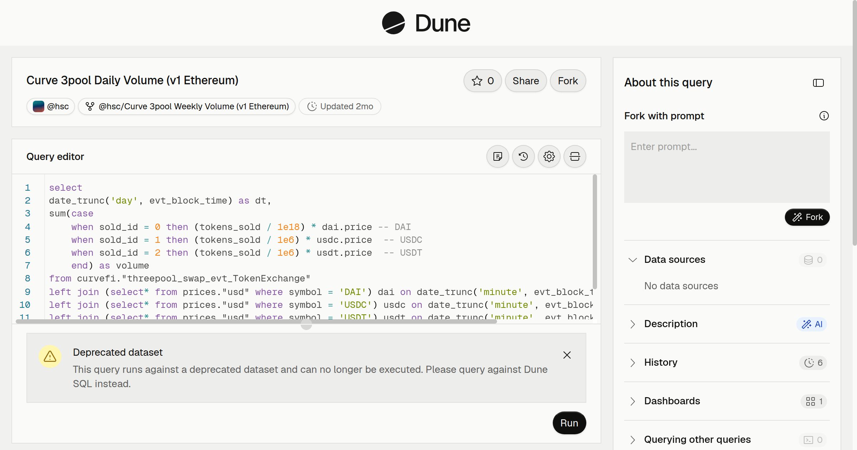Click the horizontal scrollbar of the code editor
Image resolution: width=857 pixels, height=450 pixels.
pyautogui.click(x=256, y=321)
